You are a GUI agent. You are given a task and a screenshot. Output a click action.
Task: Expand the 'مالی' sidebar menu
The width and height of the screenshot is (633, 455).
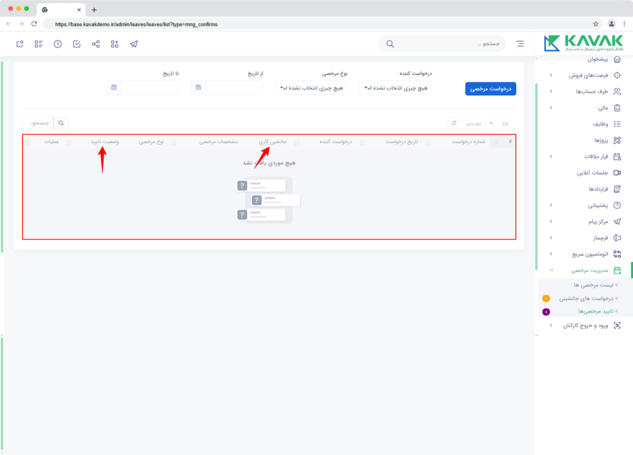point(585,108)
